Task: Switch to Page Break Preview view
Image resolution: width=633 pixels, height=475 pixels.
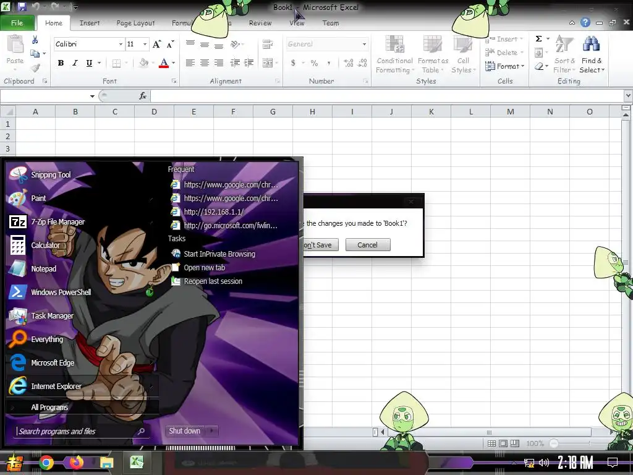Action: click(515, 443)
